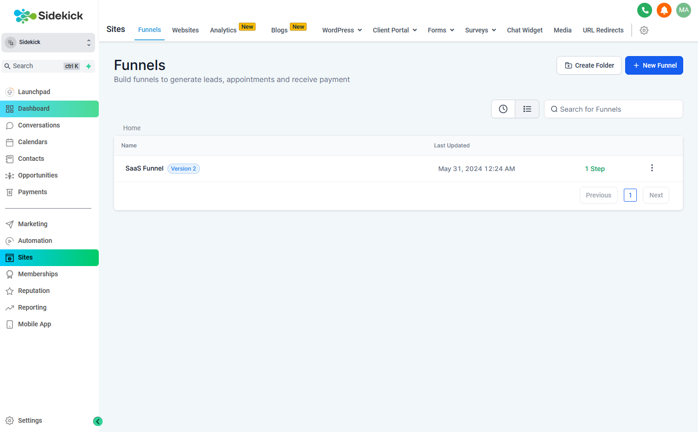Select Sites in the sidebar
Viewport: 698px width, 432px height.
[x=49, y=258]
